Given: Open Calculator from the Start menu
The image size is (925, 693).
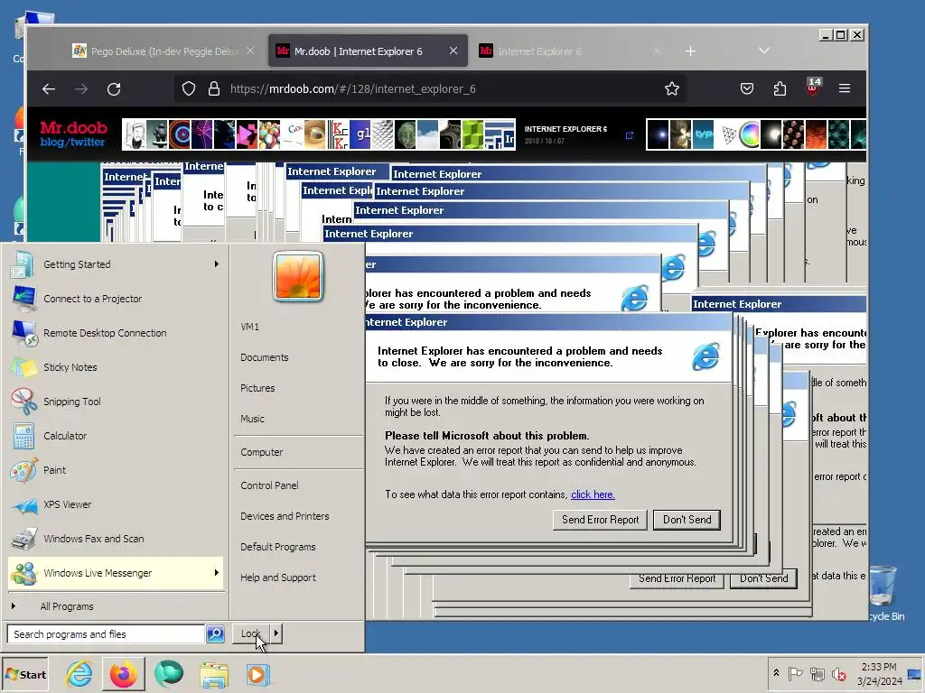Looking at the screenshot, I should (x=117, y=436).
